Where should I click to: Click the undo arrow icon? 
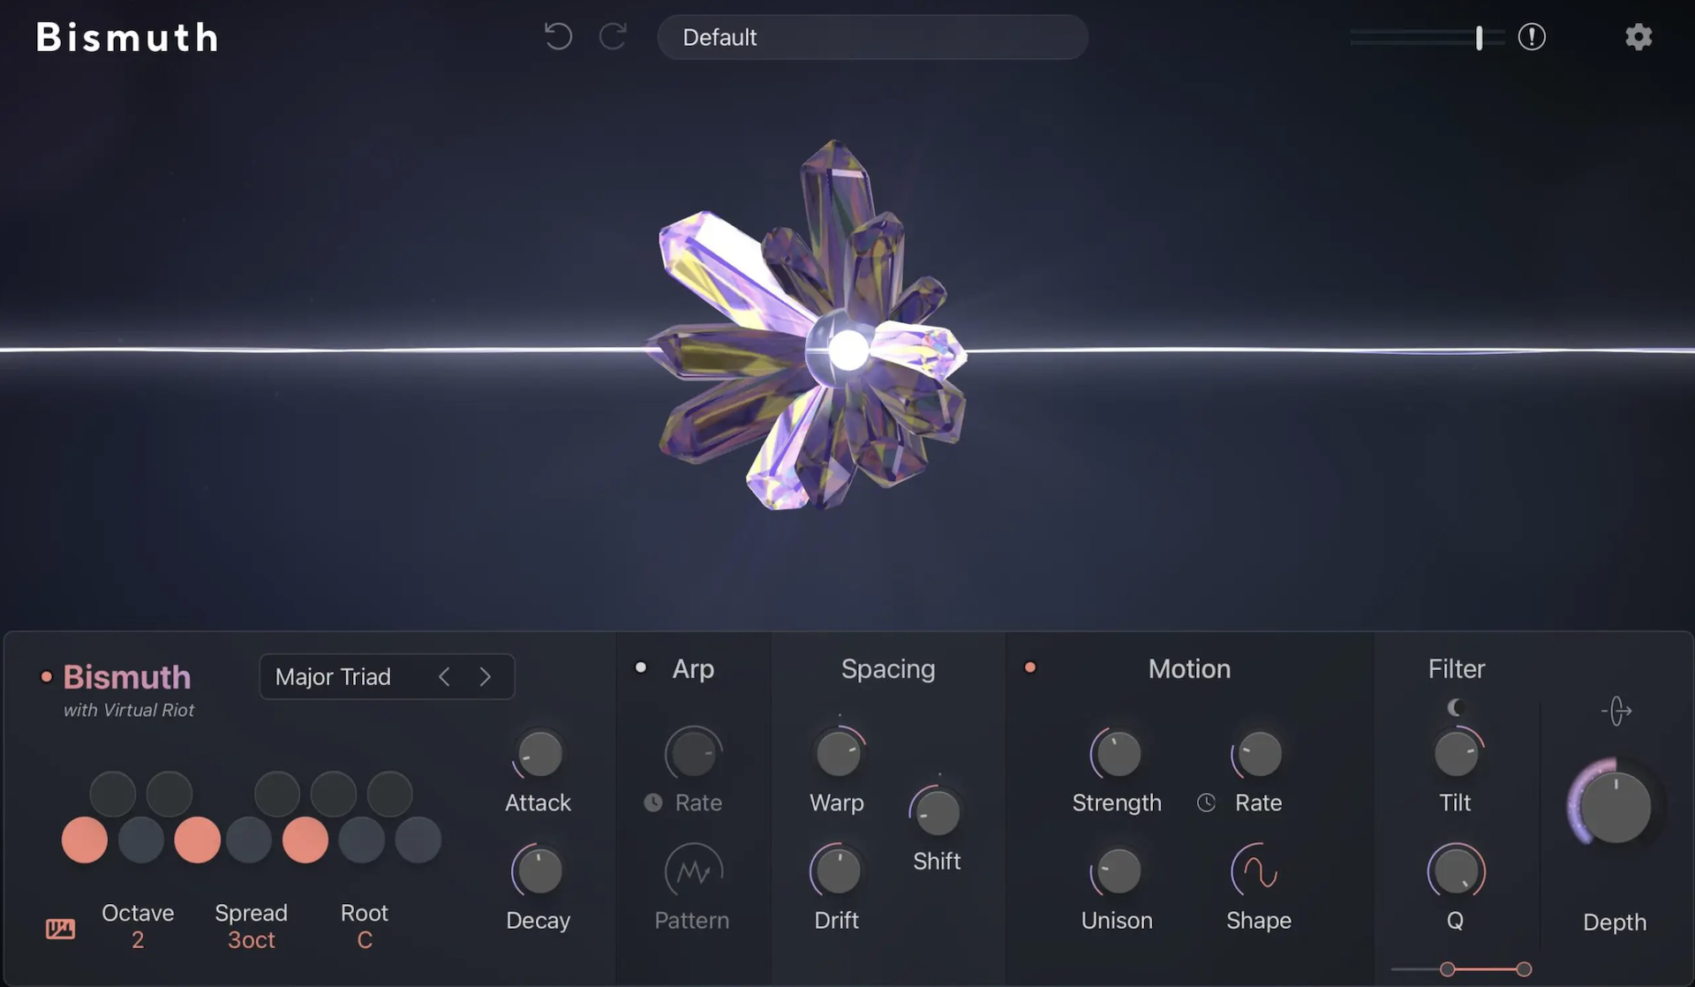[558, 37]
